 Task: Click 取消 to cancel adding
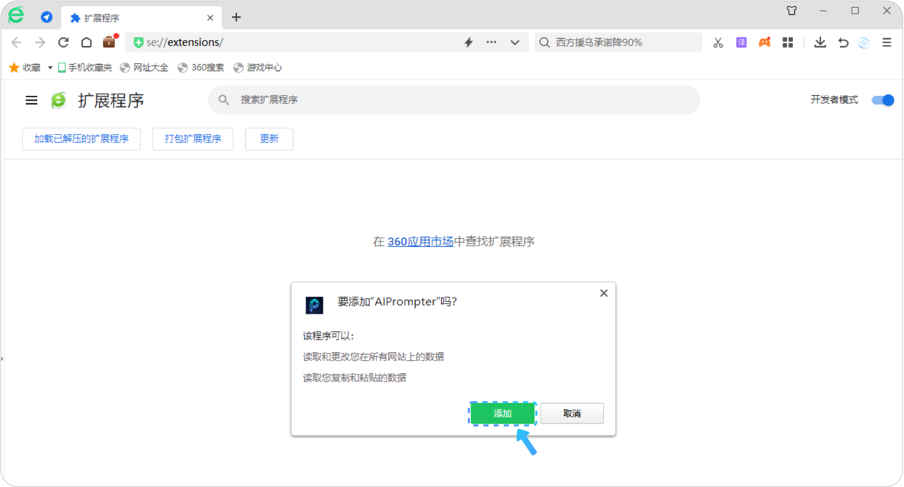coord(572,413)
